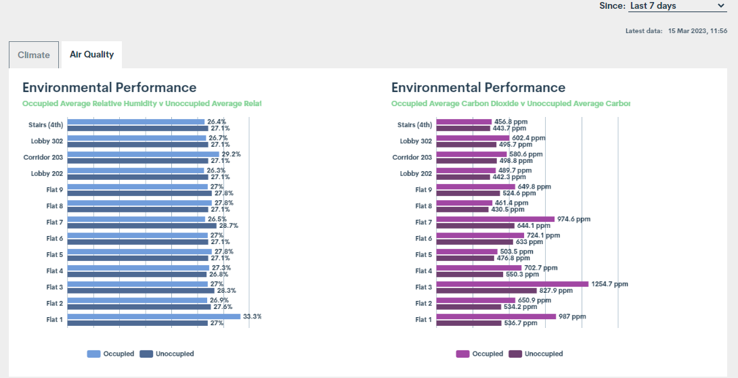Click the 503.5 ppm value for Flat 5
Screen dimensions: 738x378
(x=517, y=252)
